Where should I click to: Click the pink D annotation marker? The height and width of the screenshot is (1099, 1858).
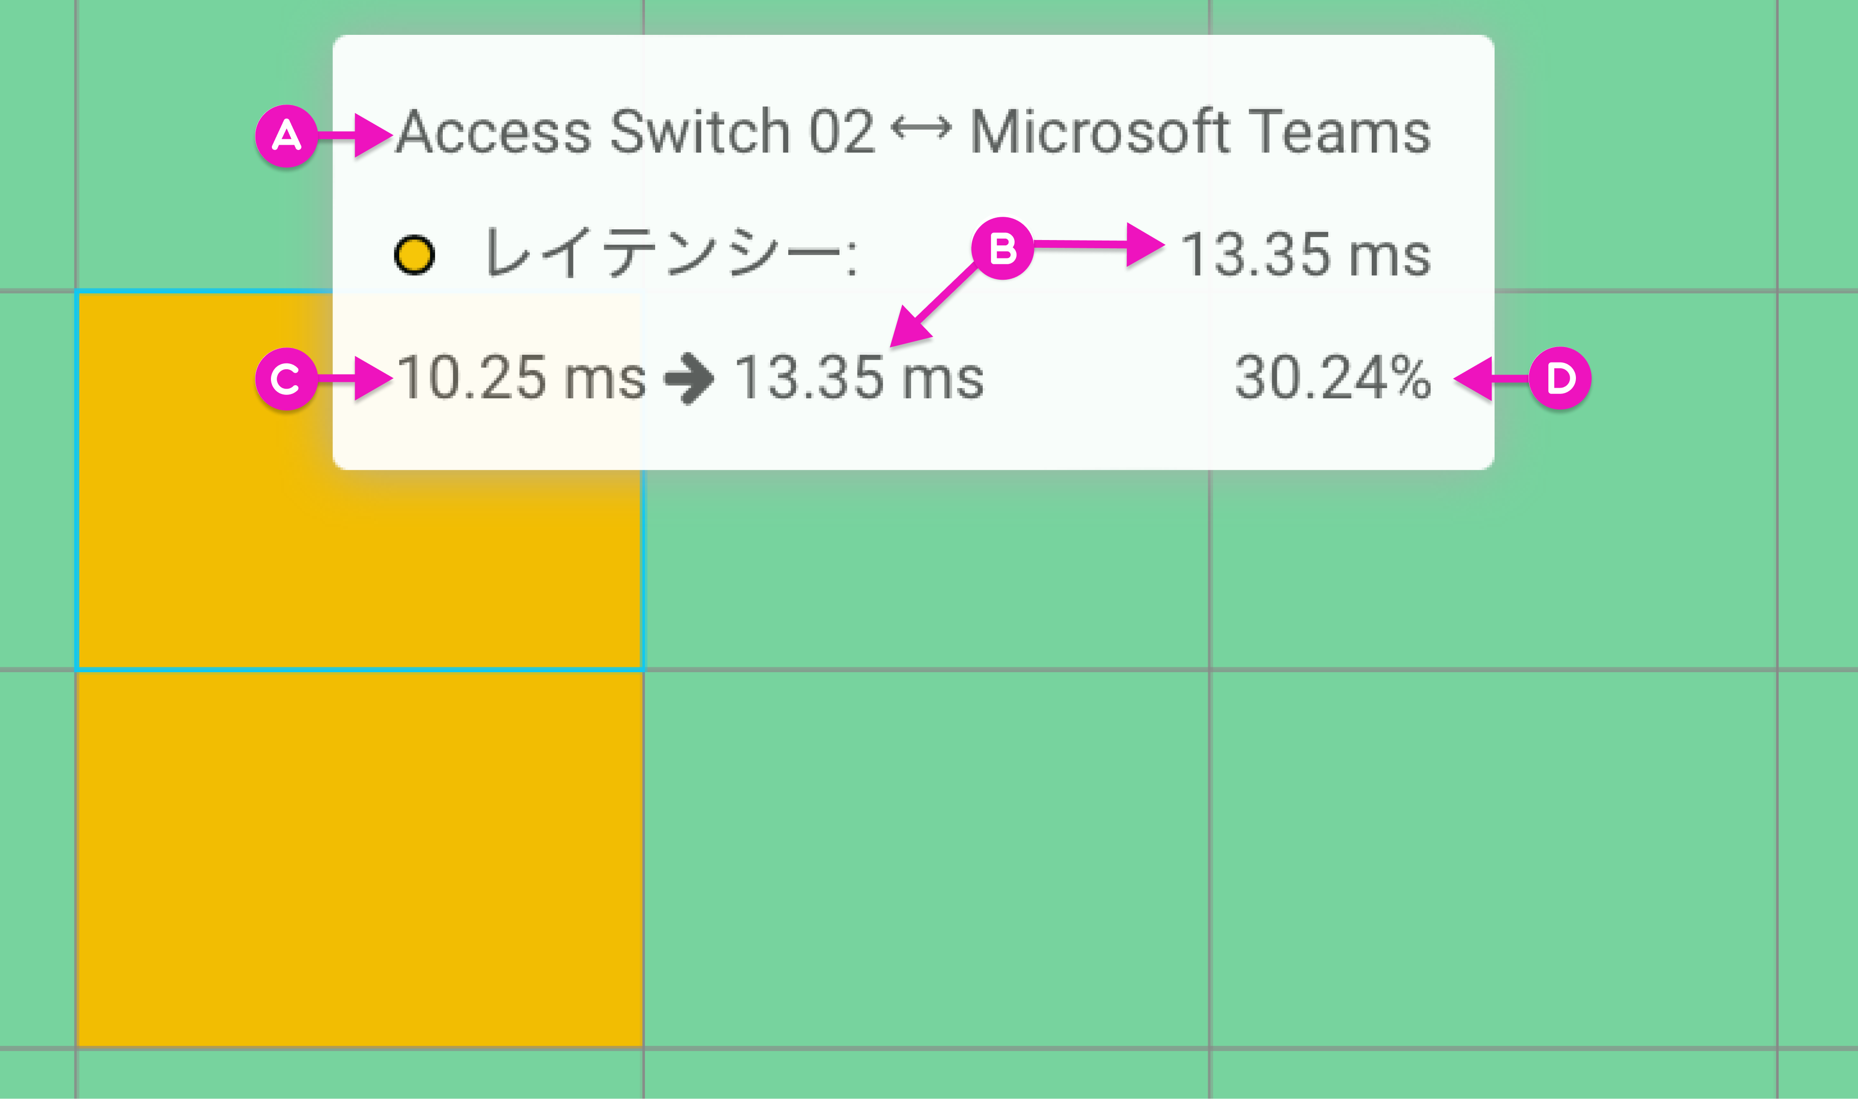click(x=1560, y=378)
